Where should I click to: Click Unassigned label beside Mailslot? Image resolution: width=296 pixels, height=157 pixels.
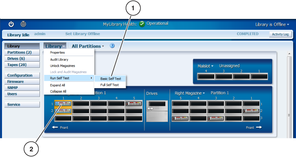(229, 66)
